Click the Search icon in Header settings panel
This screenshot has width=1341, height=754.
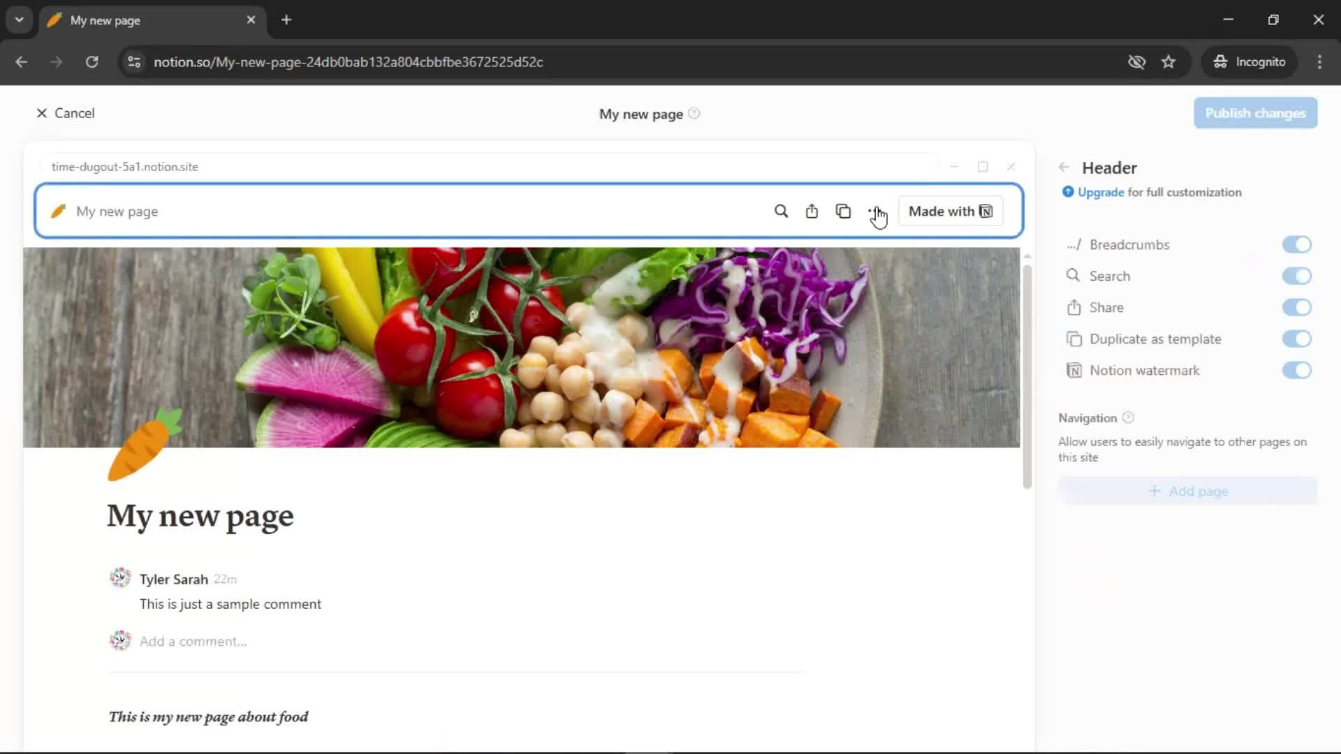pyautogui.click(x=1073, y=276)
